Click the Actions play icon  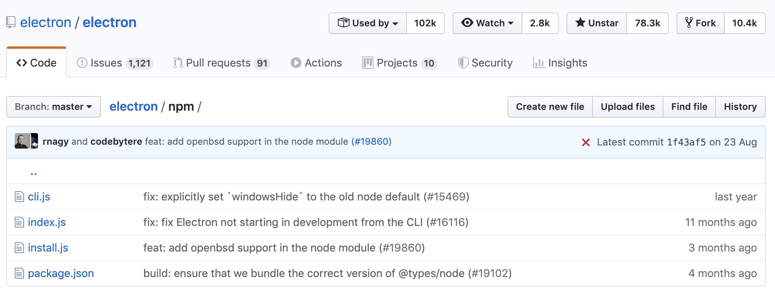click(296, 63)
